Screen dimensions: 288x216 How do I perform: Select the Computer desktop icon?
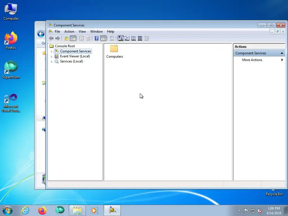tap(11, 12)
